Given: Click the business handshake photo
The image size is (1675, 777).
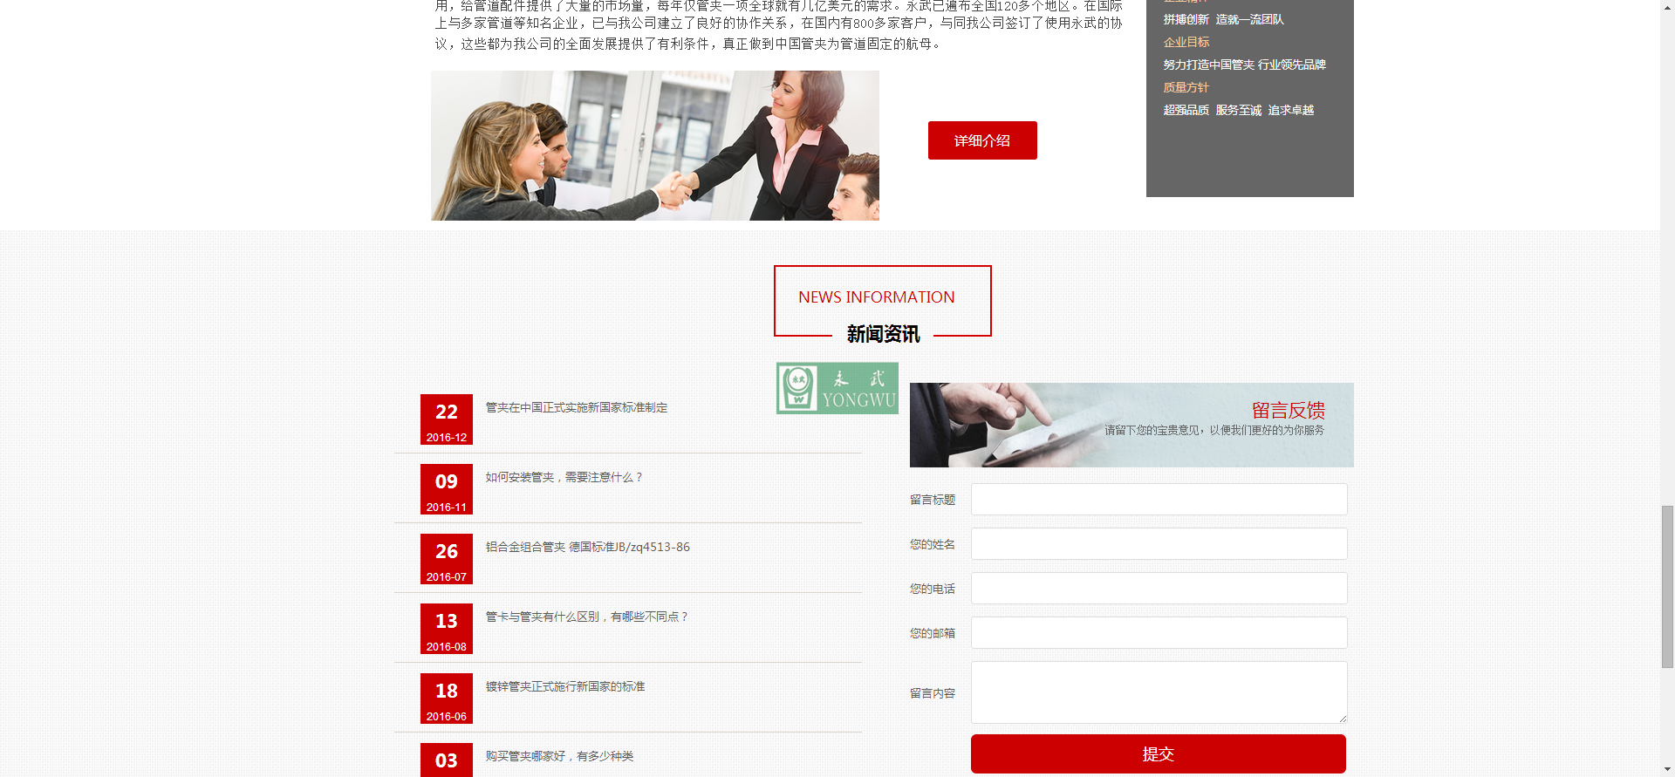Looking at the screenshot, I should pyautogui.click(x=655, y=146).
